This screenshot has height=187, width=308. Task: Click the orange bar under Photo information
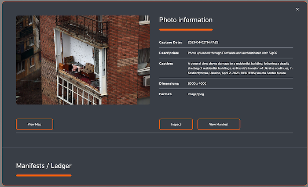point(186,30)
